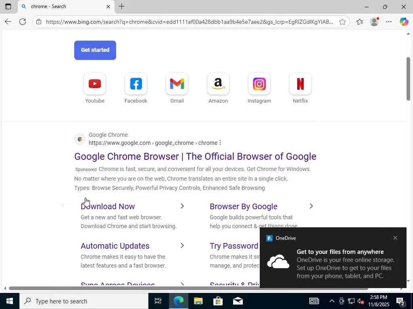The height and width of the screenshot is (309, 413).
Task: Open the Copilot sidebar icon
Action: pos(404,22)
